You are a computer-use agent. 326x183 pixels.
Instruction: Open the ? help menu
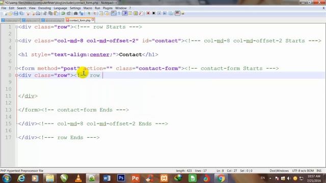[x=130, y=8]
